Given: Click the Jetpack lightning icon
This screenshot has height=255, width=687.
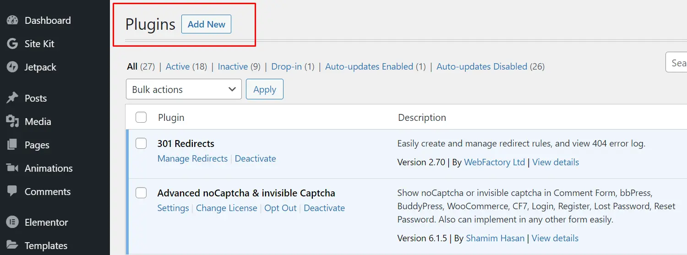Looking at the screenshot, I should (12, 67).
